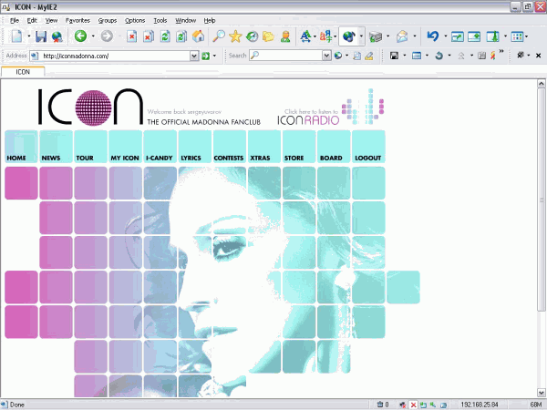Click the font size letters icon
547x410 pixels.
click(x=305, y=36)
